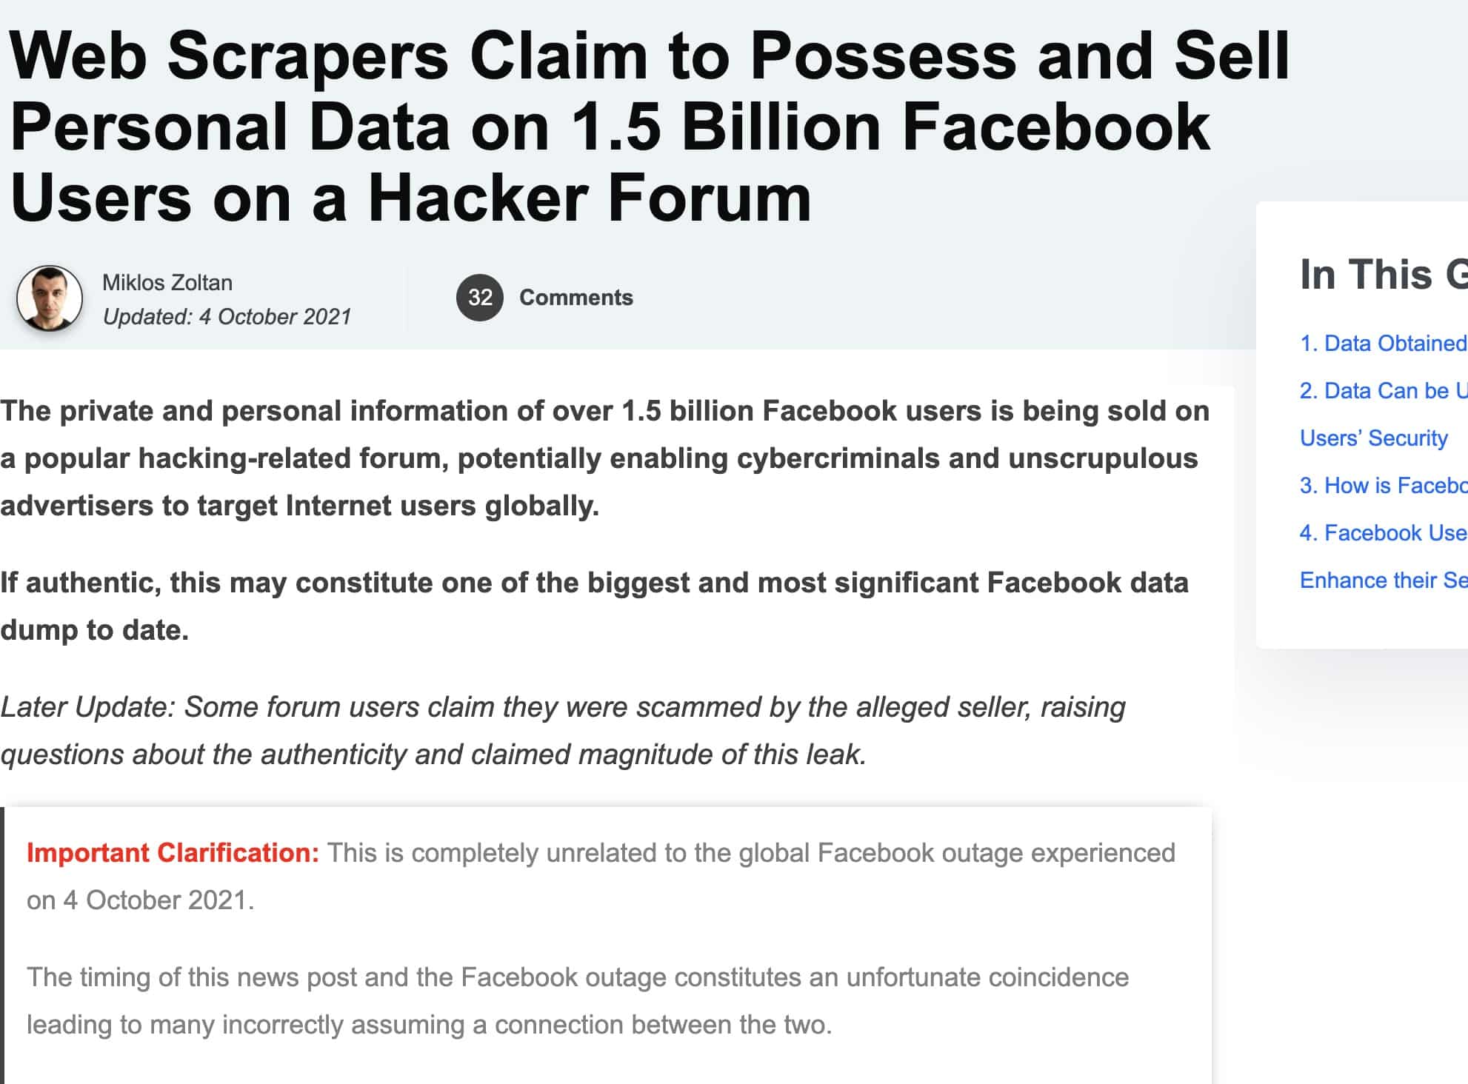Click 'Enhance their Se...' contents line
Screen dimensions: 1468x1084
pos(1384,581)
